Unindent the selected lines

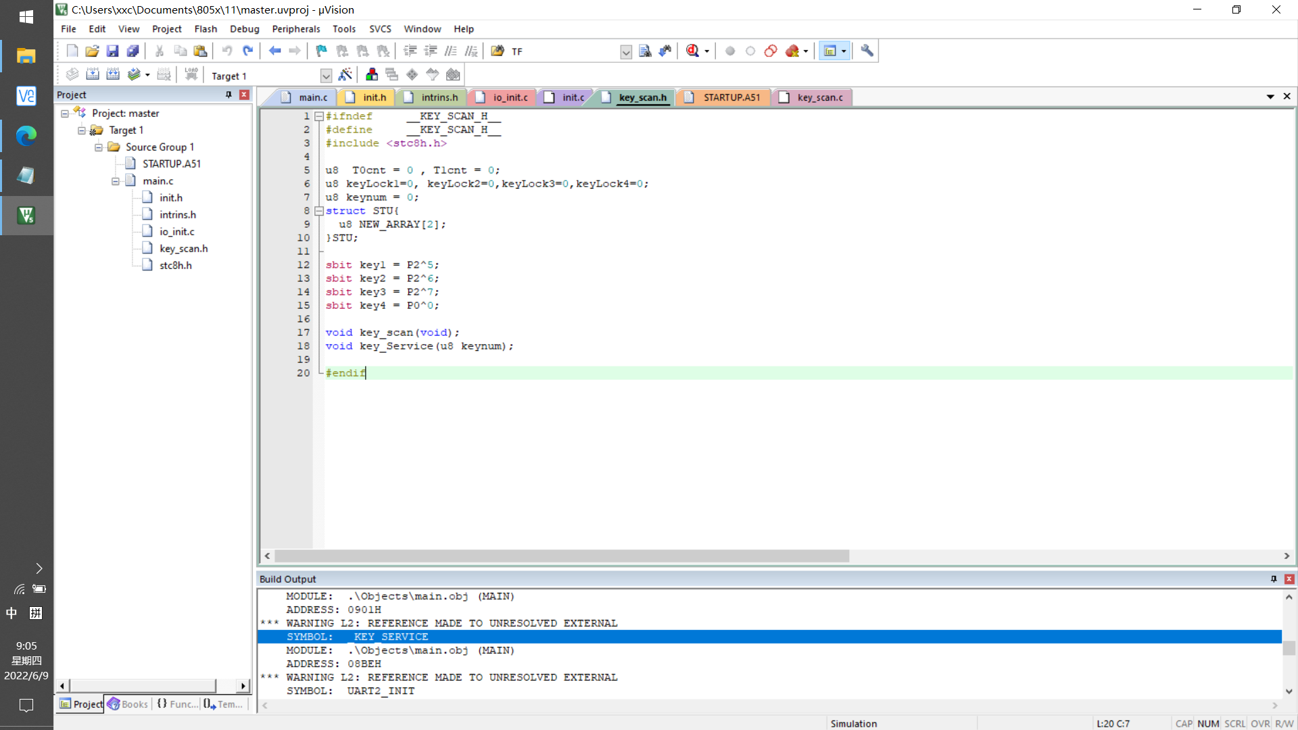coord(430,51)
